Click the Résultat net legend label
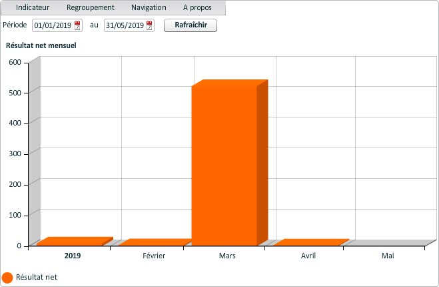439x287 pixels. point(37,277)
